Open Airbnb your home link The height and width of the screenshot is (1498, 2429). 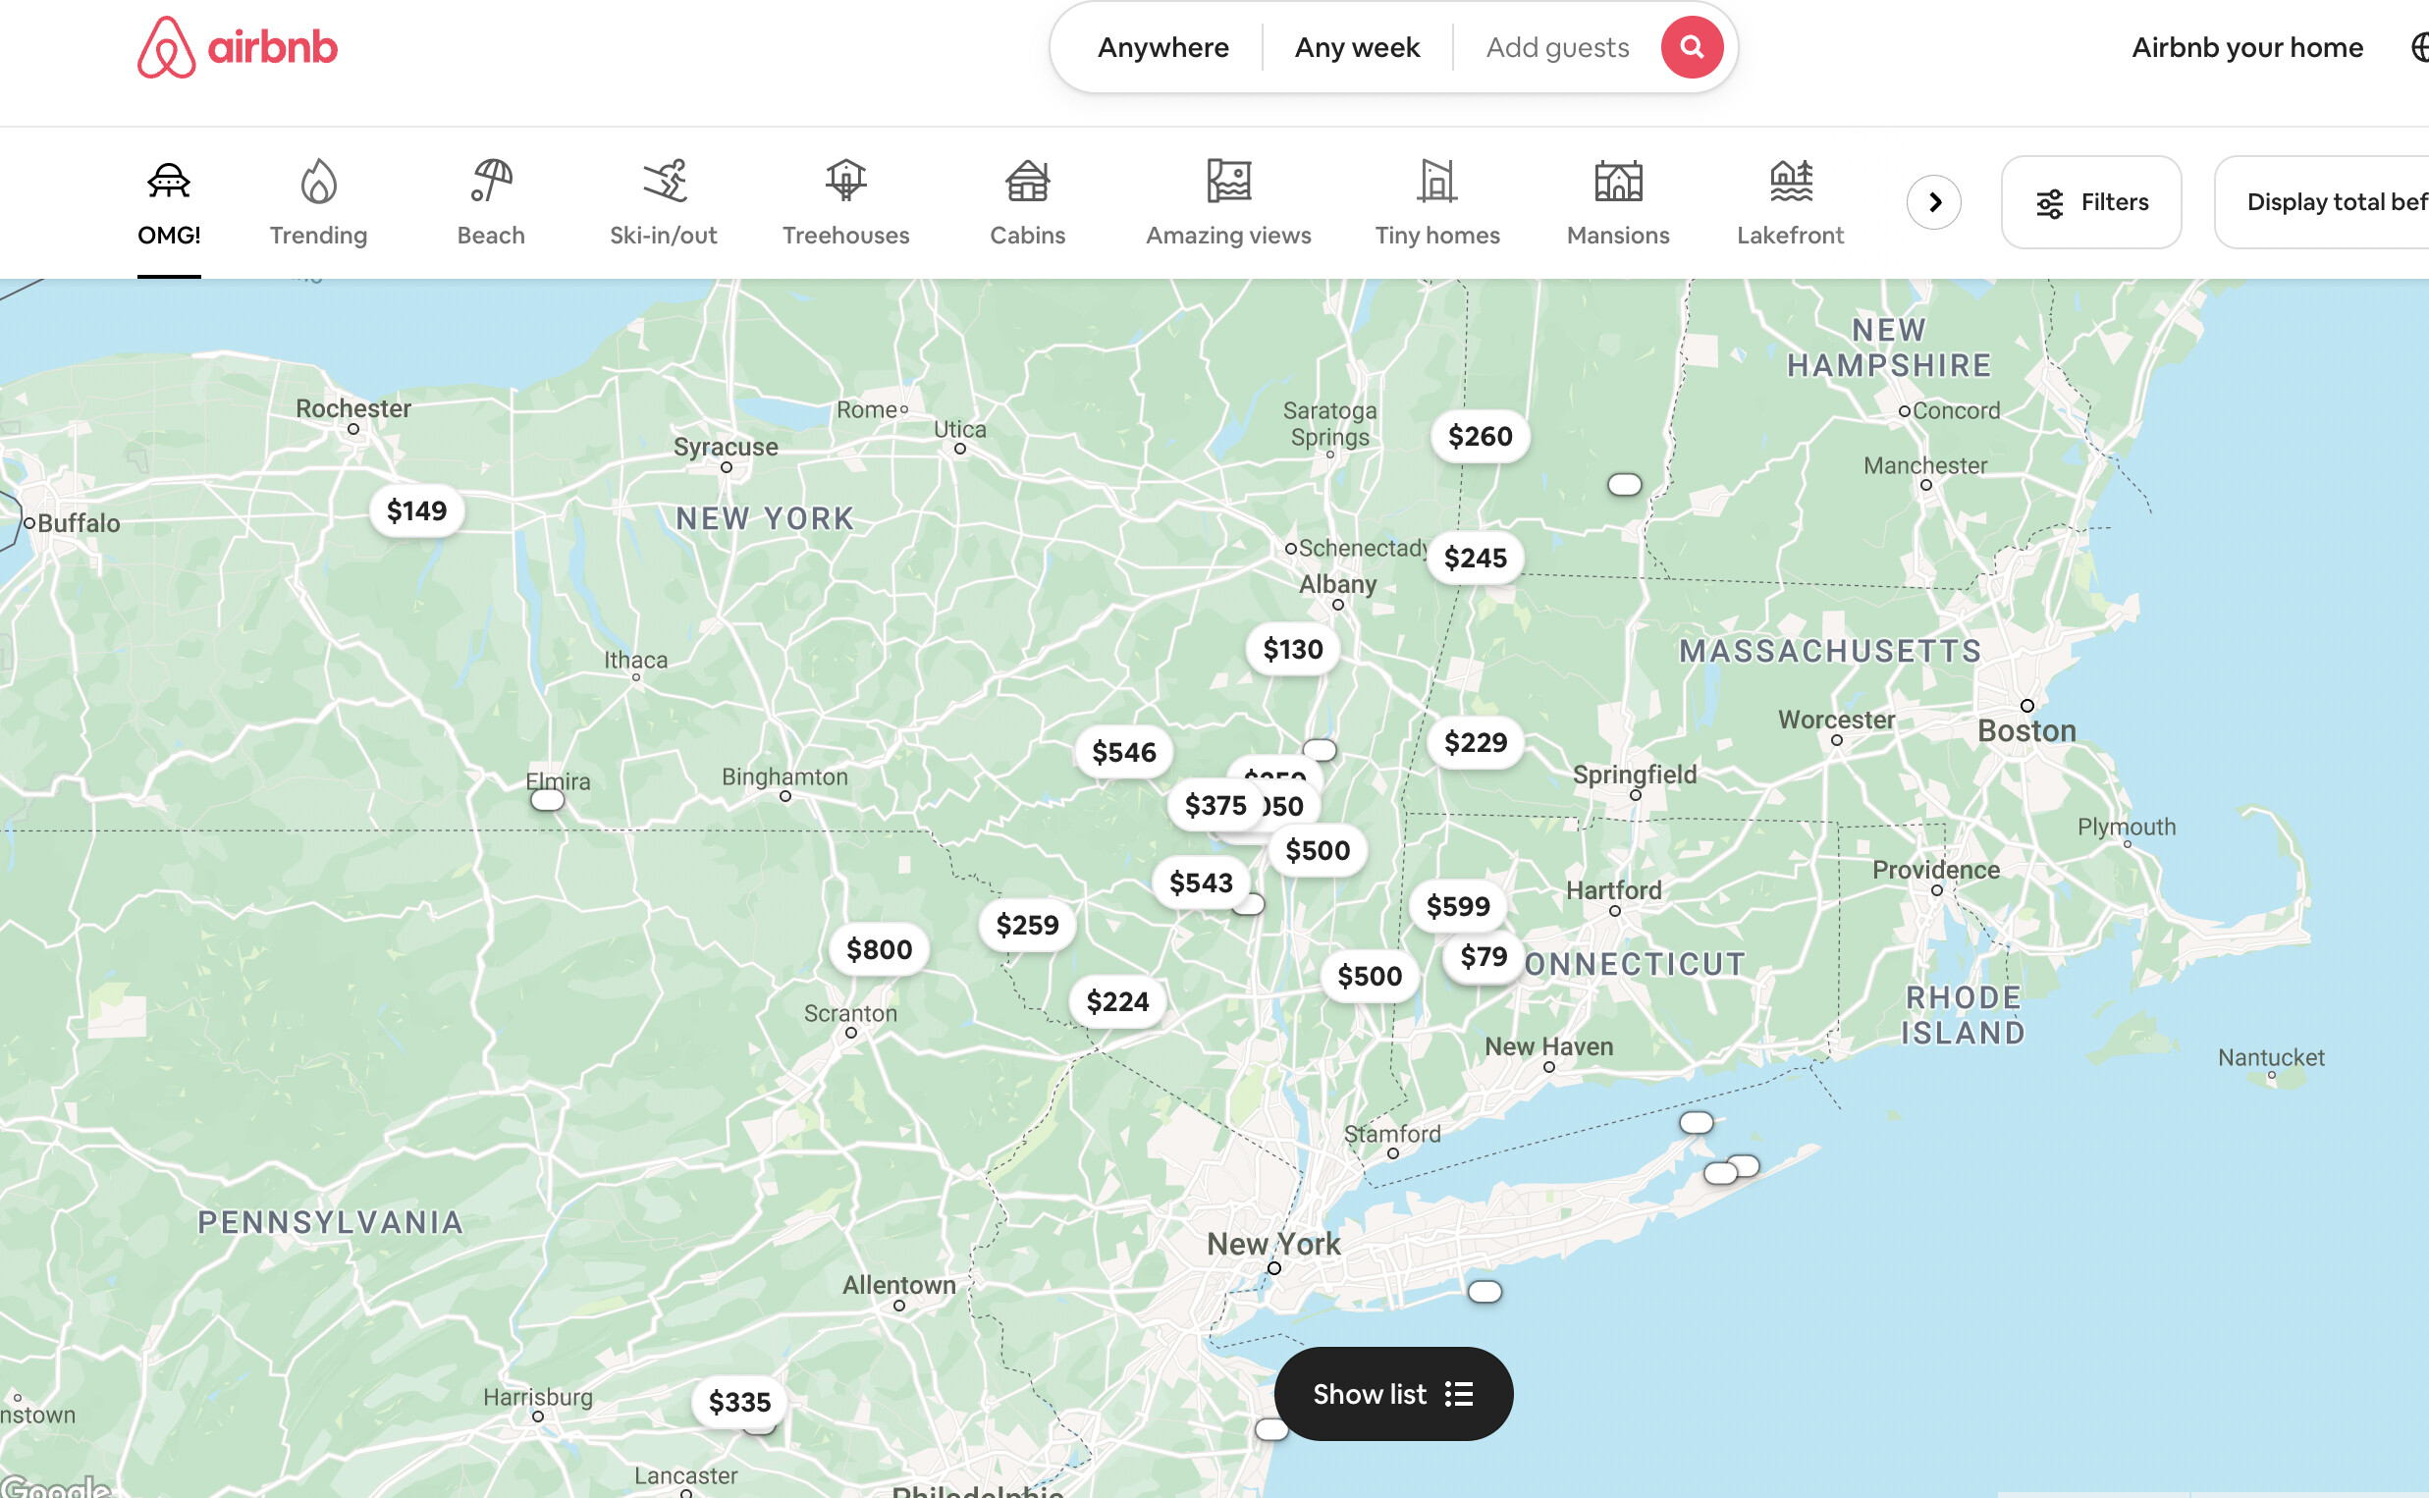[2246, 46]
